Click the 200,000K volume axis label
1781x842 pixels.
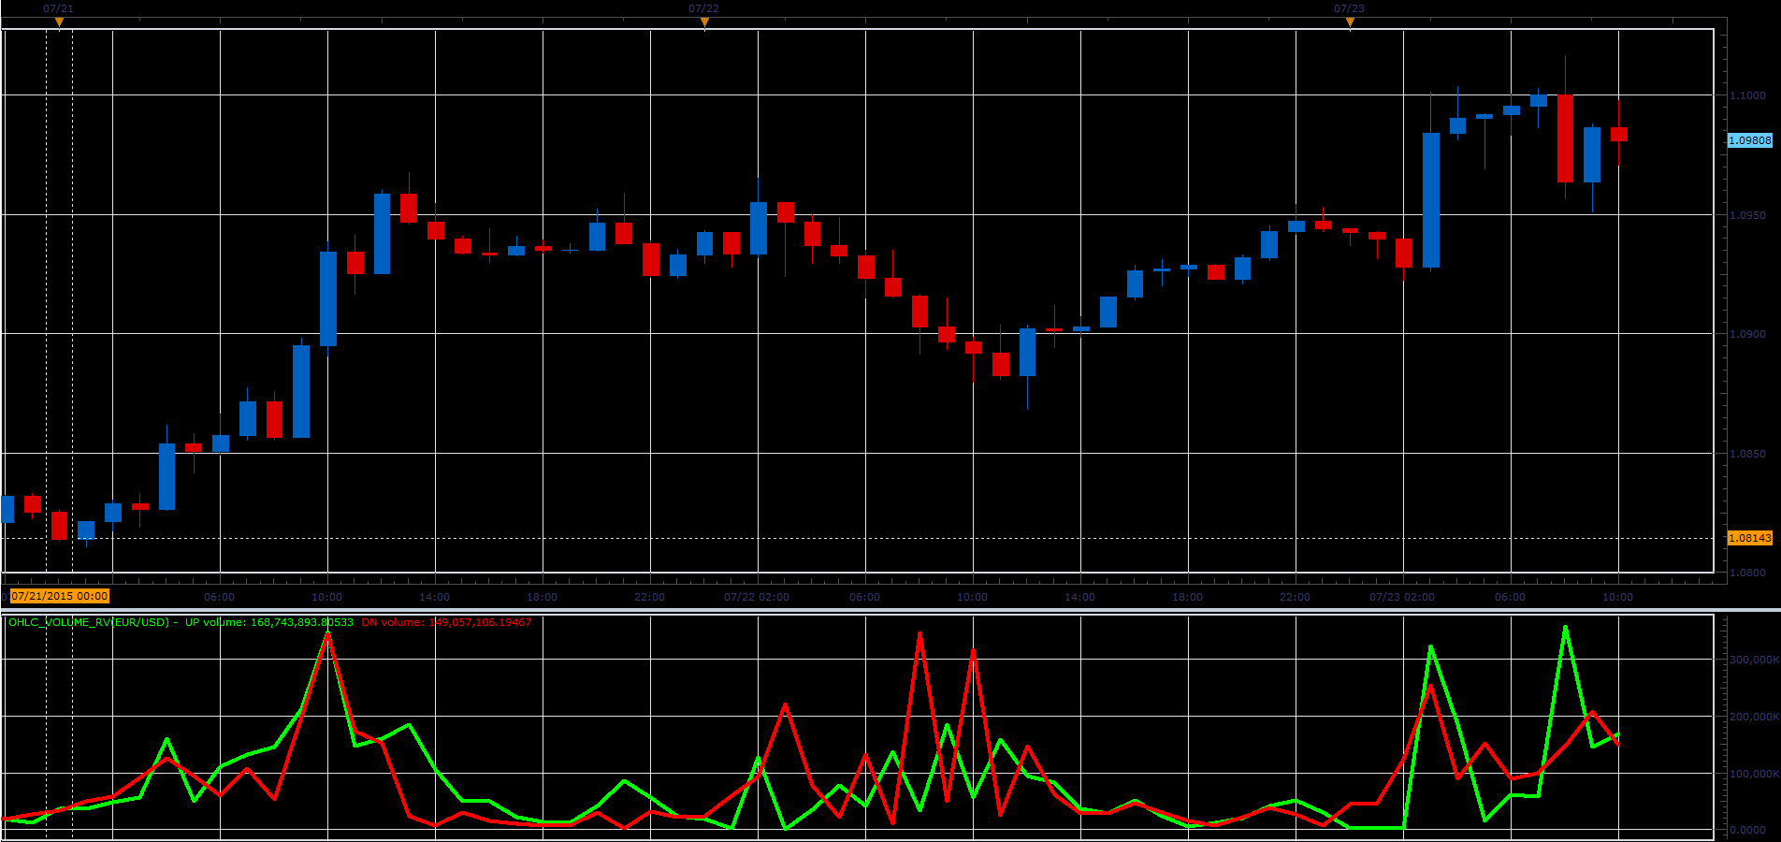[1754, 717]
